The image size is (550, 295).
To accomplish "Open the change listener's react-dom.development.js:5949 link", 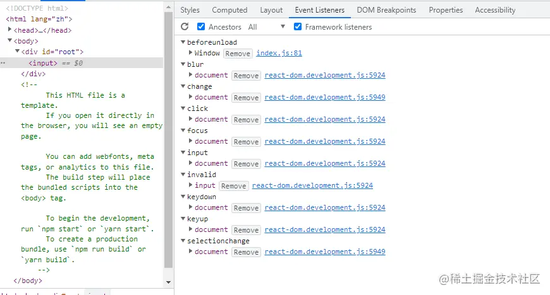I will click(325, 97).
